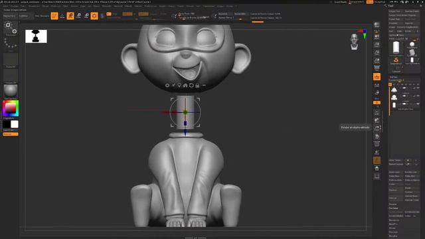Select the orange SimpleBrush tool thumbnail
The height and width of the screenshot is (239, 425).
tap(396, 60)
